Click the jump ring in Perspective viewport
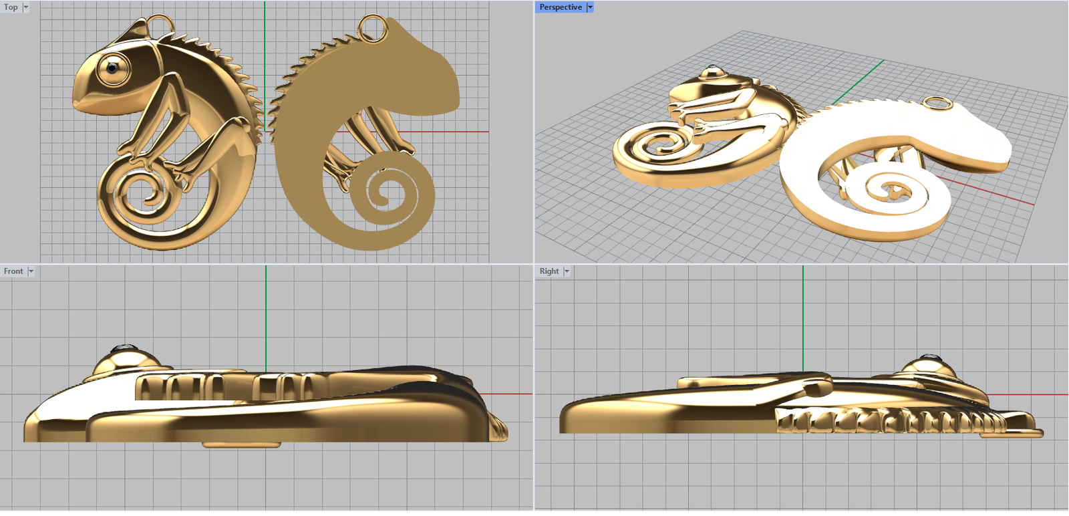This screenshot has width=1069, height=516. (x=937, y=102)
